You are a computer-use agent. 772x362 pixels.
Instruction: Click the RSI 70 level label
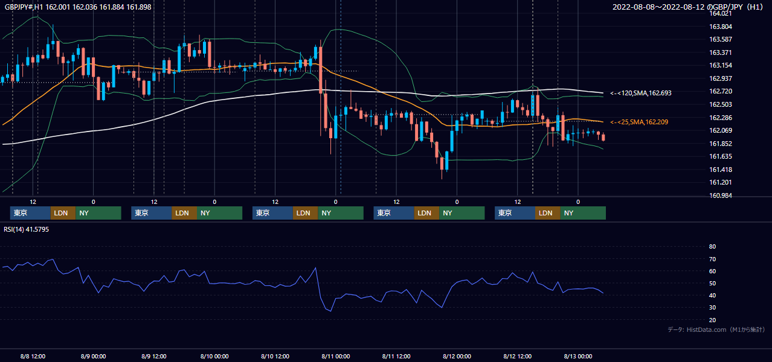tap(712, 259)
